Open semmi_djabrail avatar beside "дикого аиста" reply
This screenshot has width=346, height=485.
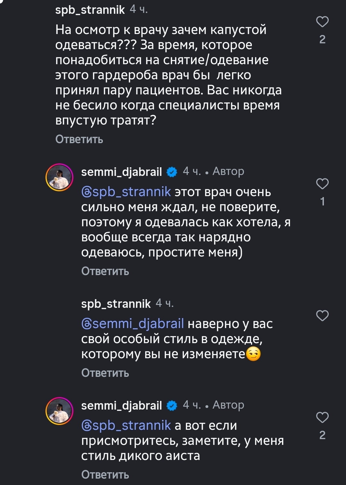pyautogui.click(x=60, y=411)
